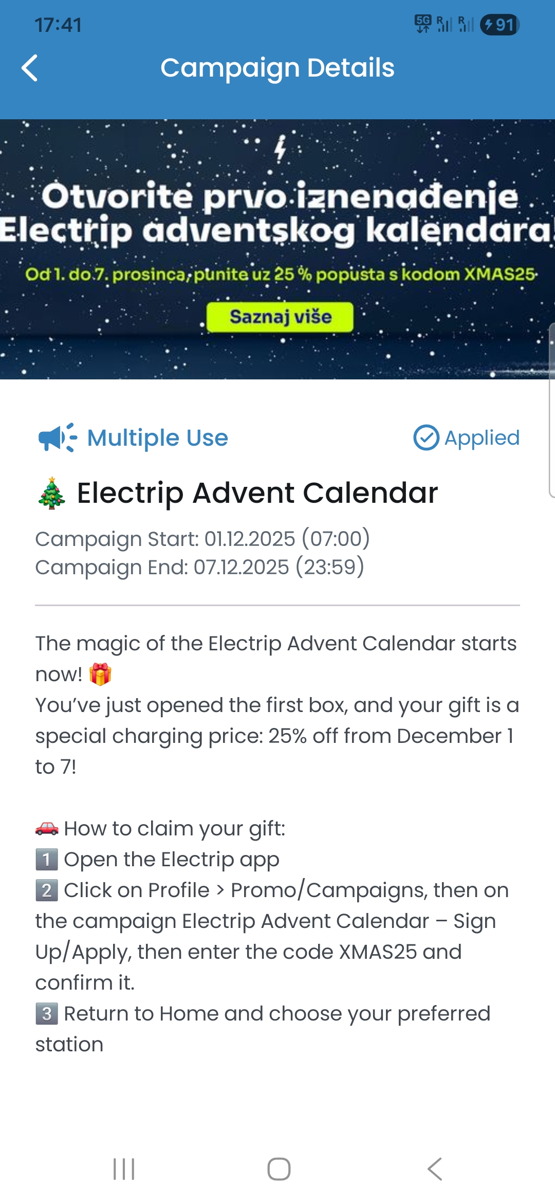Tap the Applied checkmark circle icon
Image resolution: width=555 pixels, height=1203 pixels.
coord(426,438)
